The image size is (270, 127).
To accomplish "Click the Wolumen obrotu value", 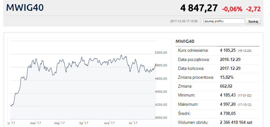I will 236,123.
